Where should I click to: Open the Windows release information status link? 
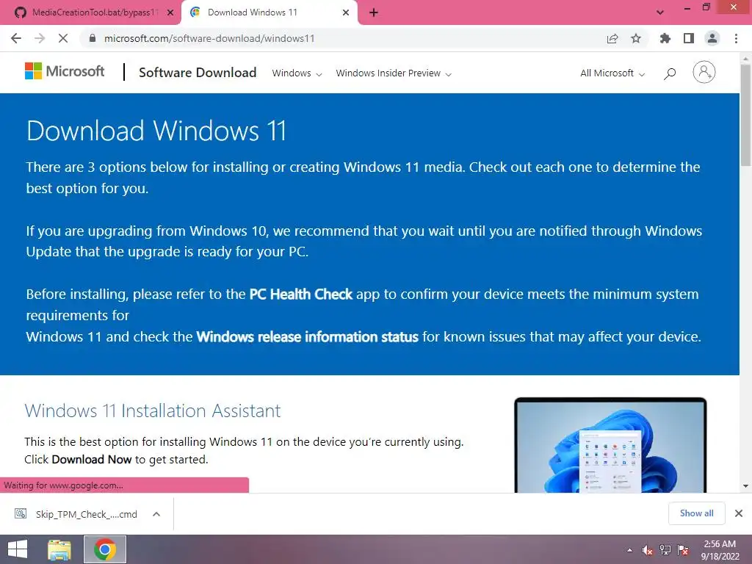308,336
